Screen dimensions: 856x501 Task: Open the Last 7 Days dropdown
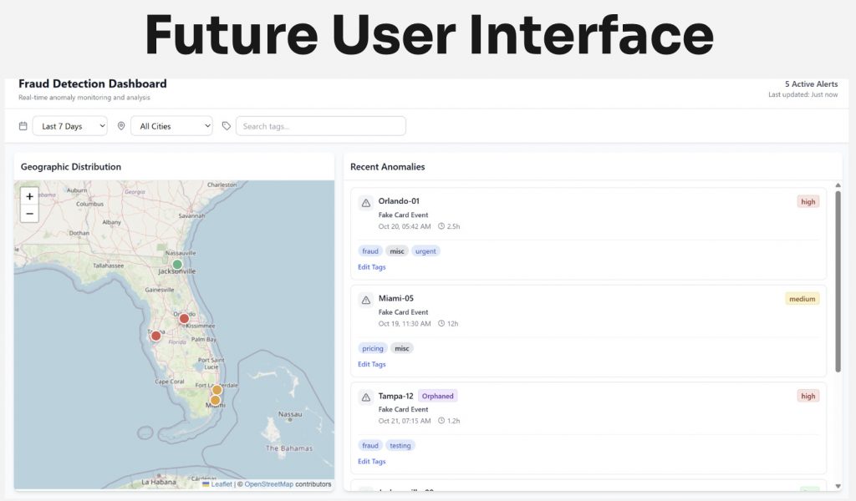pyautogui.click(x=70, y=126)
